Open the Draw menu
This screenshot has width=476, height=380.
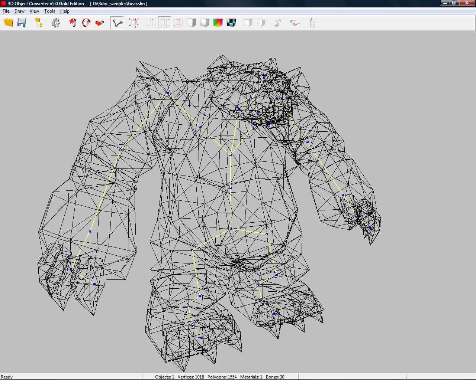19,11
